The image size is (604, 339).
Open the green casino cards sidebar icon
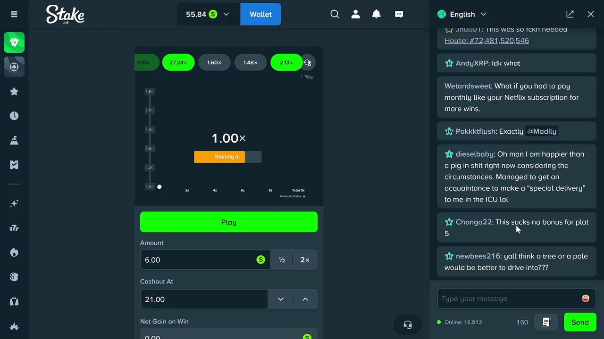[14, 42]
